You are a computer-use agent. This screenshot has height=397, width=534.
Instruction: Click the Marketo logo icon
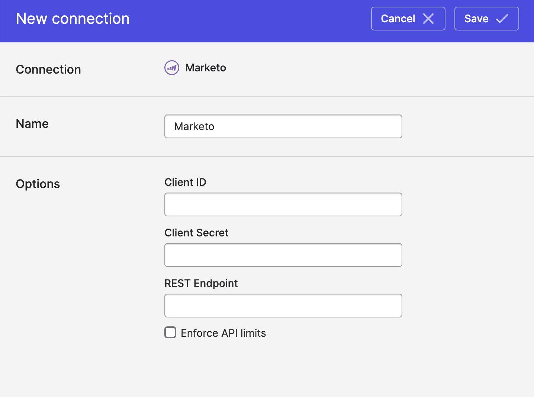click(172, 68)
